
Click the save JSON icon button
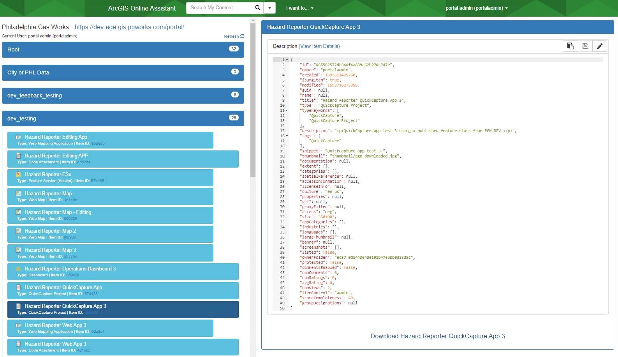tap(585, 46)
